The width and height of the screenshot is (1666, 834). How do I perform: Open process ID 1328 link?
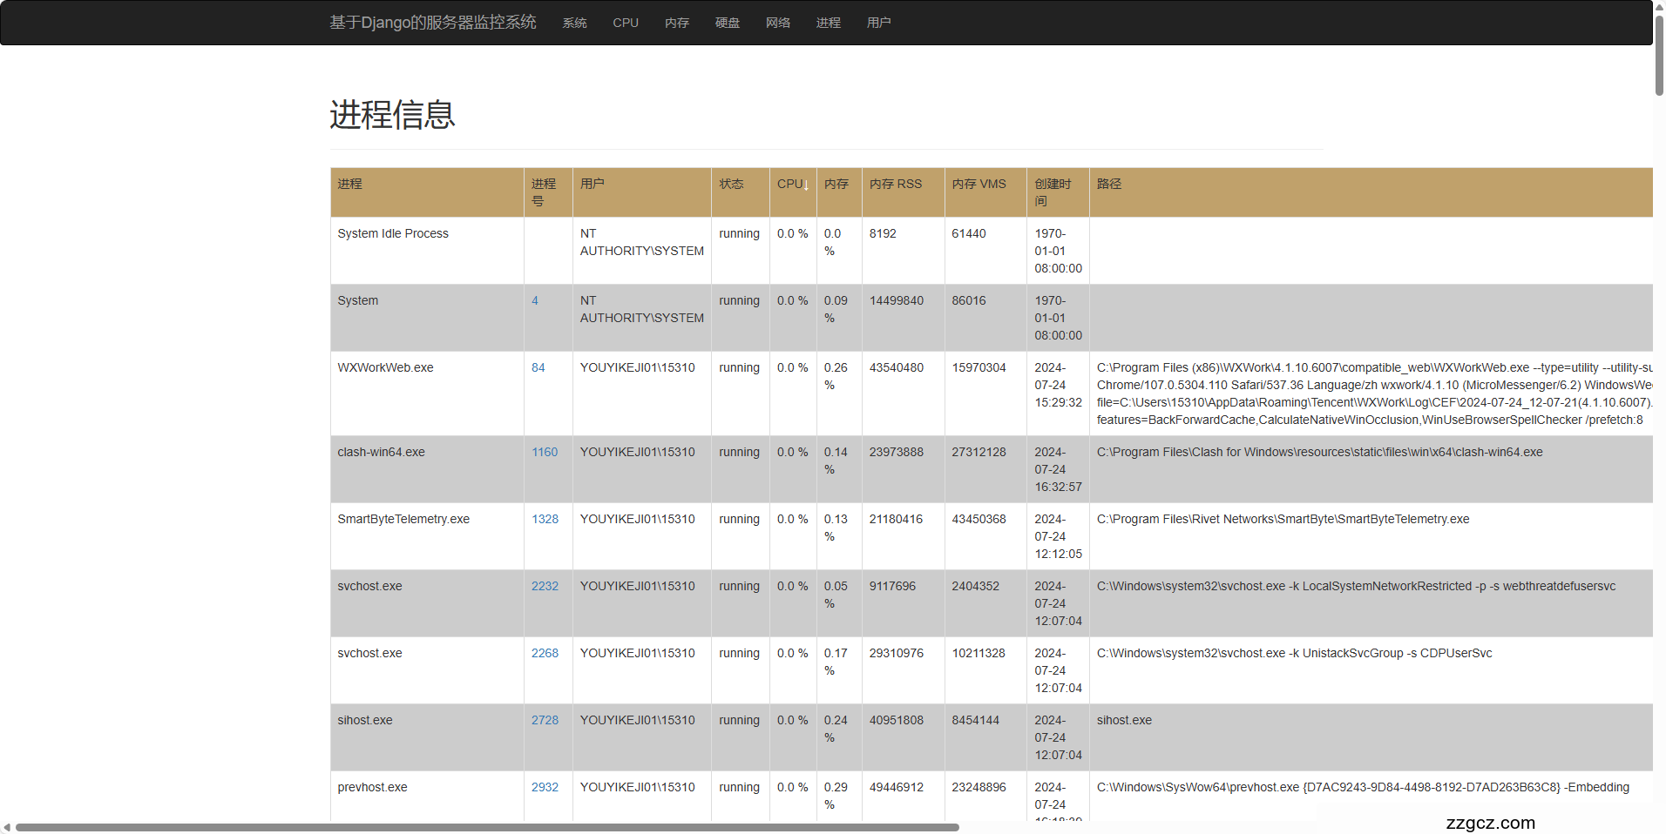[545, 520]
